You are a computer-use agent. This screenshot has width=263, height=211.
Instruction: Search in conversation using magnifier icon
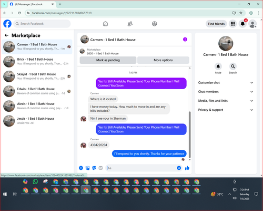click(x=233, y=66)
